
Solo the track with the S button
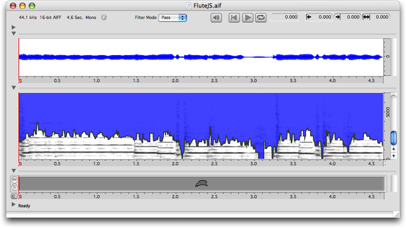[14, 187]
